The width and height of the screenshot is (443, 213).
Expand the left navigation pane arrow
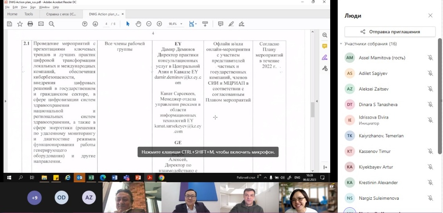[x=5, y=101]
